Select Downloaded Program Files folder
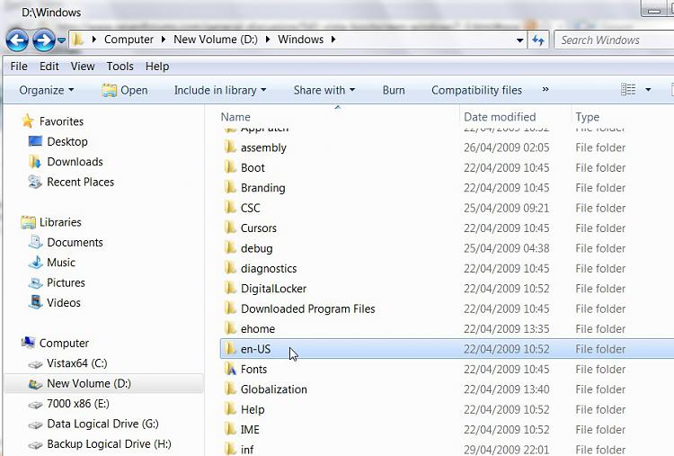Viewport: 674px width, 456px height. pyautogui.click(x=307, y=308)
